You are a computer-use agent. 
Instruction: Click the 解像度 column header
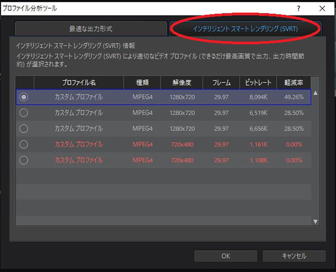coord(181,82)
